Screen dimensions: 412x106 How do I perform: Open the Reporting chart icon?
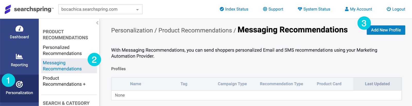click(x=19, y=56)
